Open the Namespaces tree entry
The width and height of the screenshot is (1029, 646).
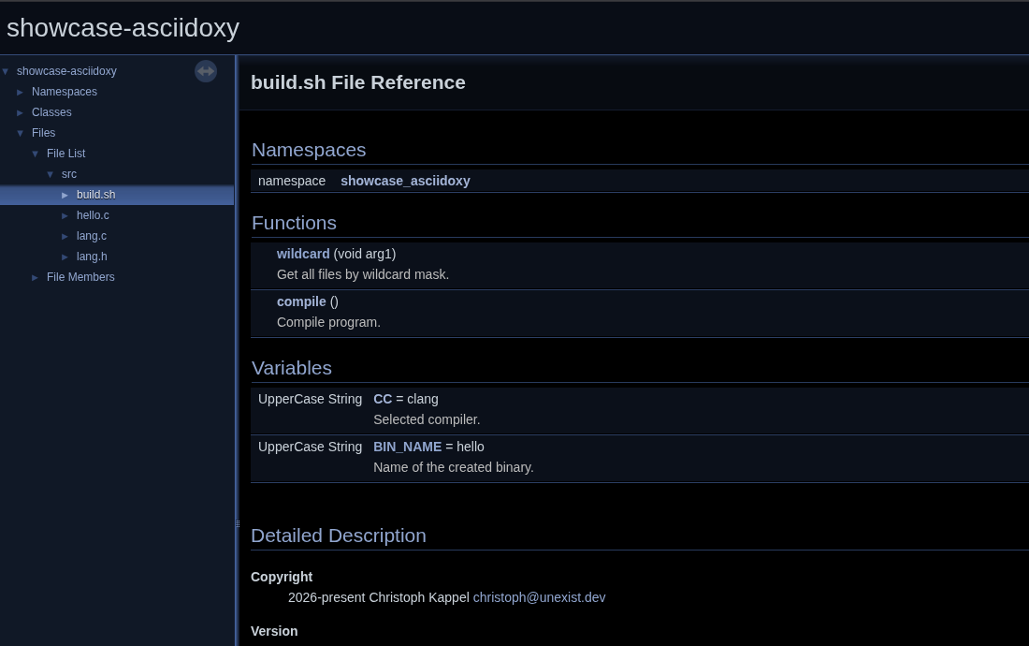coord(65,92)
